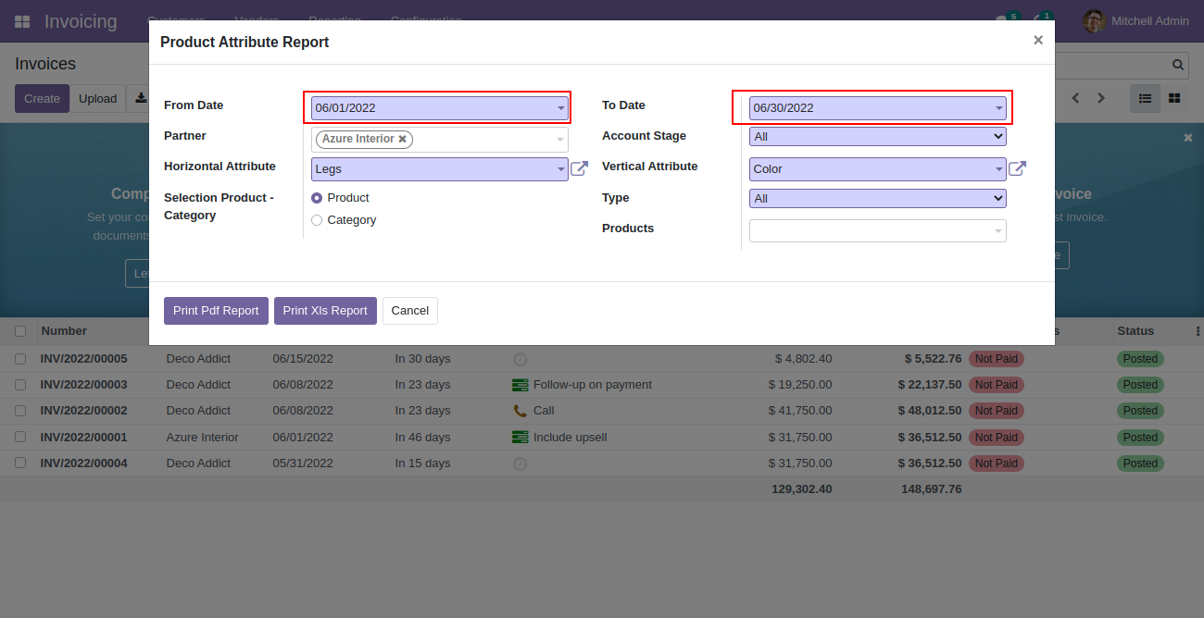Expand the Type dropdown

pyautogui.click(x=877, y=198)
